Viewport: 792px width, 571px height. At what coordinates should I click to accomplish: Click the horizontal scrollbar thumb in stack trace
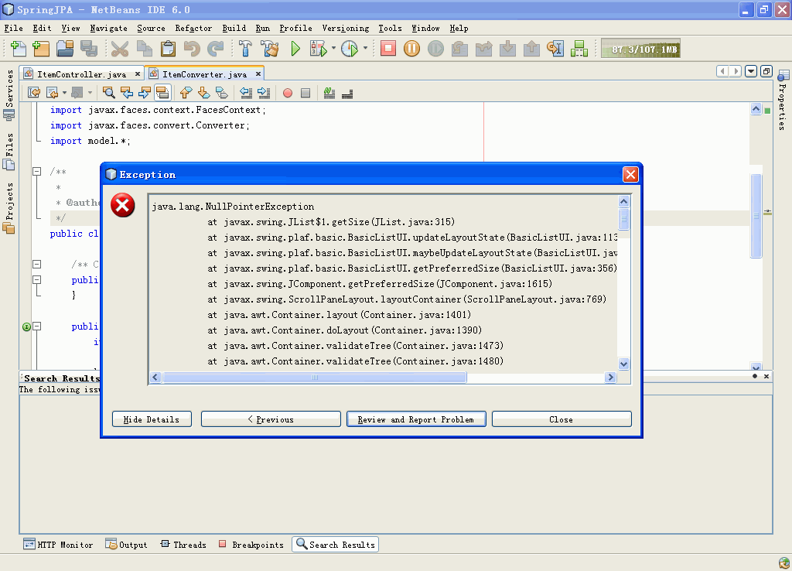pos(314,378)
